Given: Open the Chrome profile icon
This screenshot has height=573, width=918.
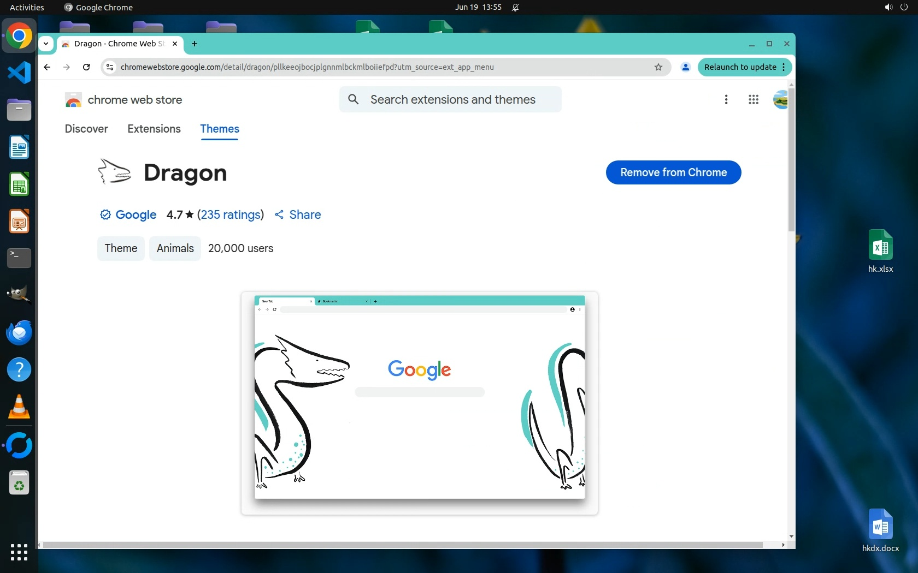Looking at the screenshot, I should pos(685,67).
